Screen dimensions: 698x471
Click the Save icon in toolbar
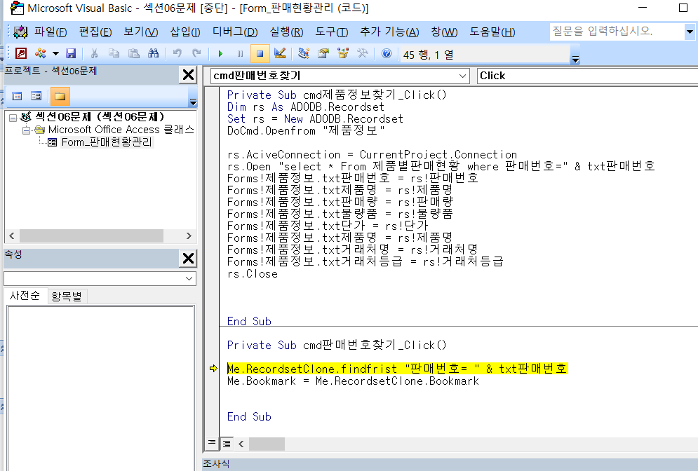click(71, 53)
